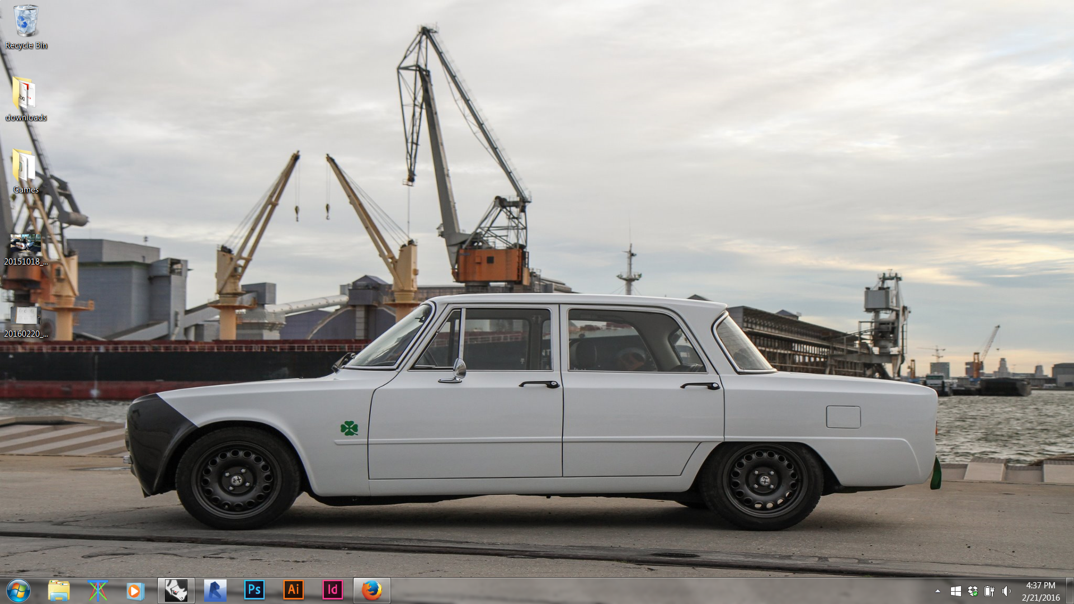Launch the tripod-shaped X app in taskbar
Screen dimensions: 1074x604
tap(98, 591)
